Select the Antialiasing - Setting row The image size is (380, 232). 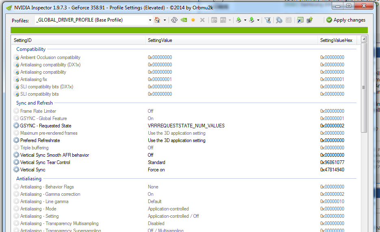(x=184, y=216)
